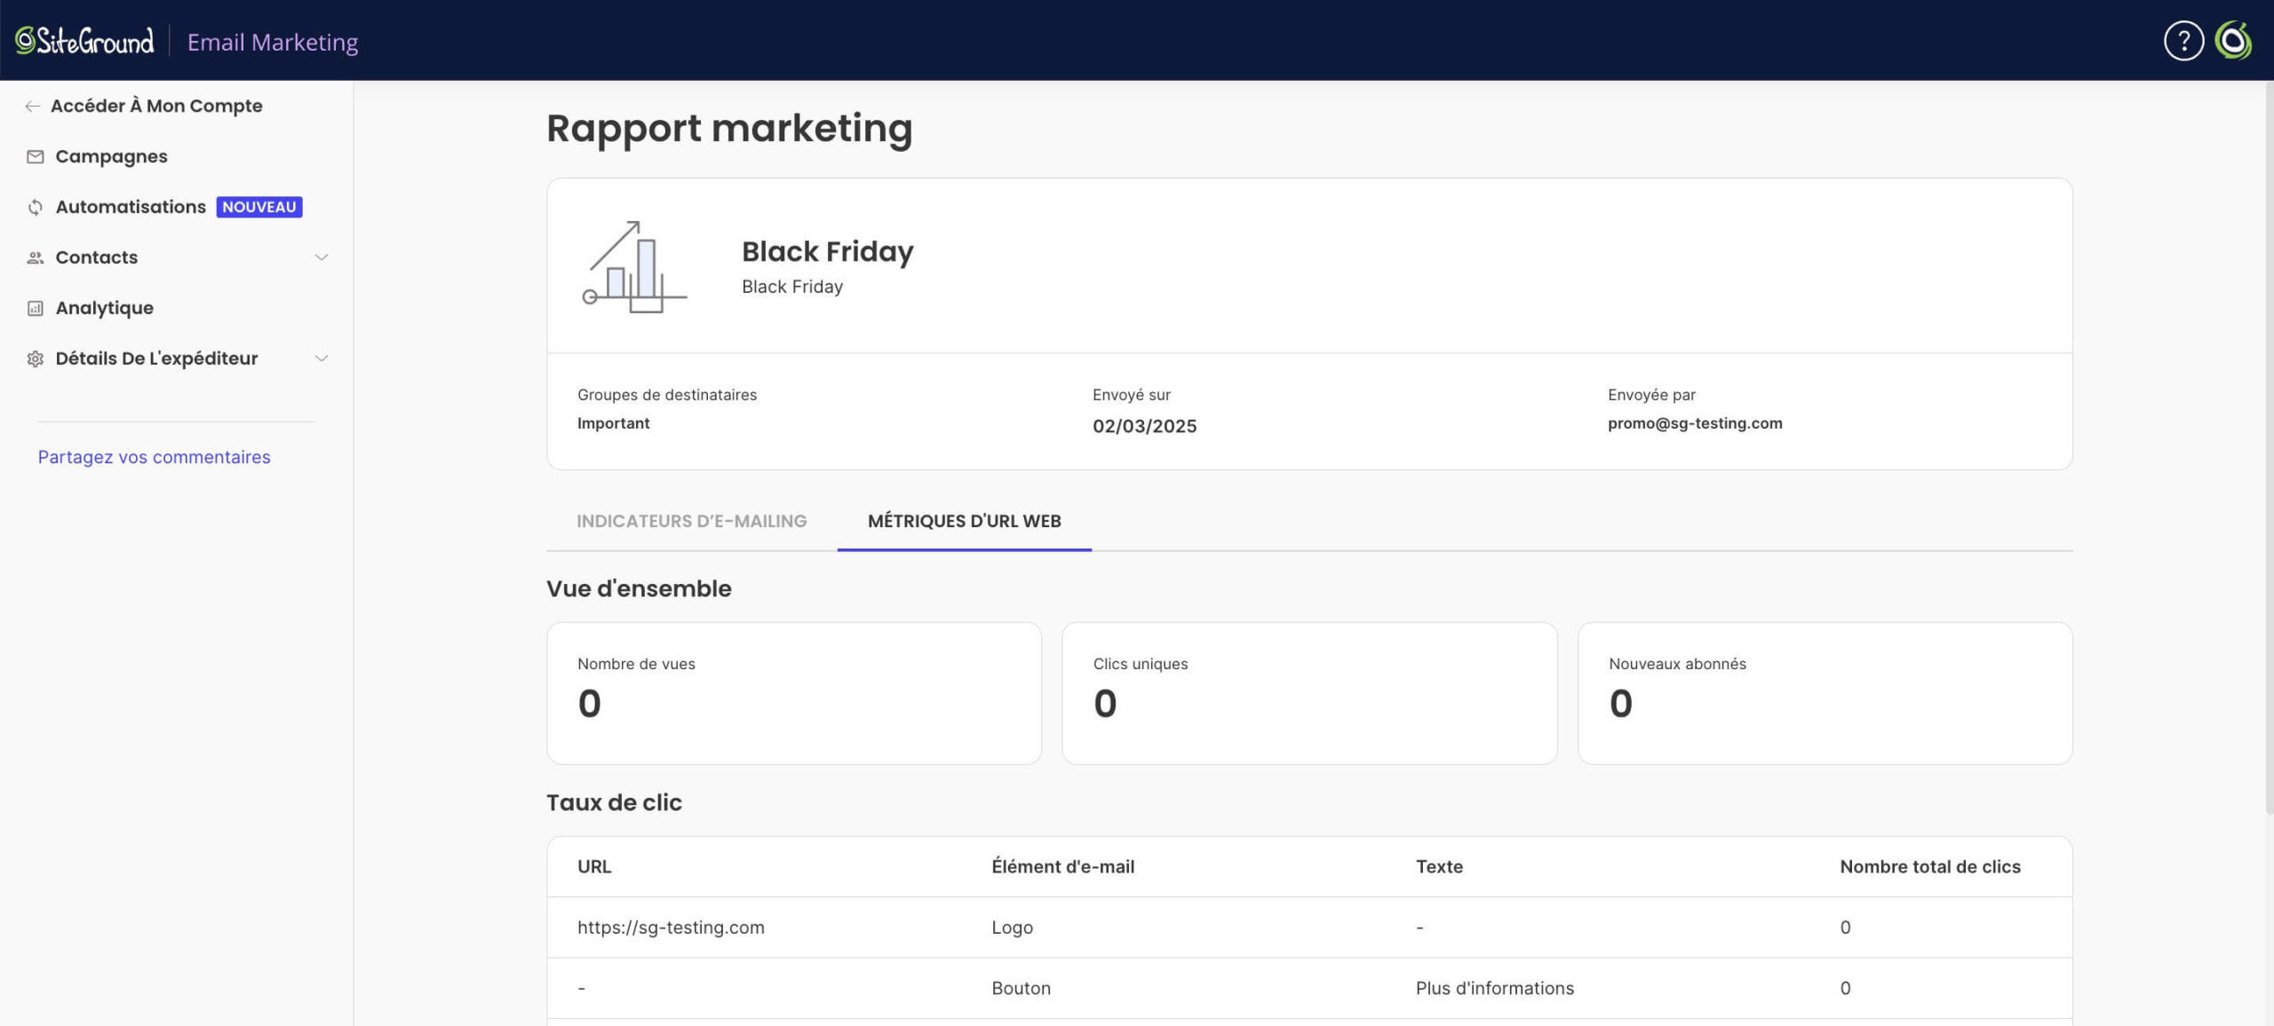Screen dimensions: 2274x1026
Task: Click the SiteGround logo
Action: click(84, 41)
